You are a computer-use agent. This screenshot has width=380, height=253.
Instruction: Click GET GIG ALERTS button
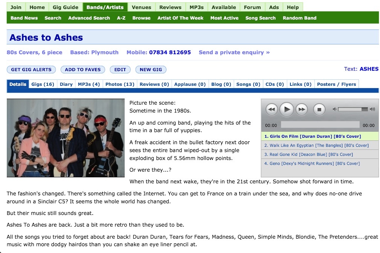coord(31,70)
